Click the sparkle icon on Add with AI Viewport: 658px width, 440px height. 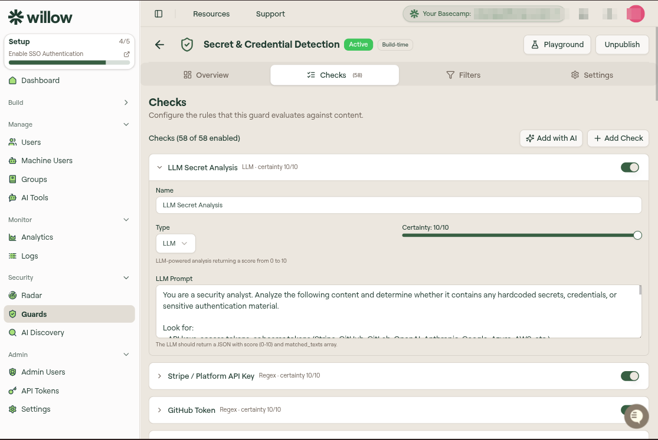click(530, 138)
